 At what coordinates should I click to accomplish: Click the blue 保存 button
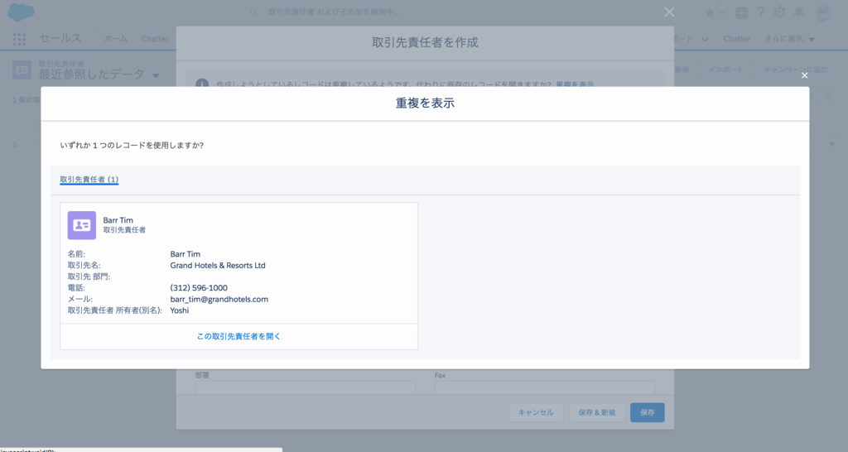click(x=648, y=412)
